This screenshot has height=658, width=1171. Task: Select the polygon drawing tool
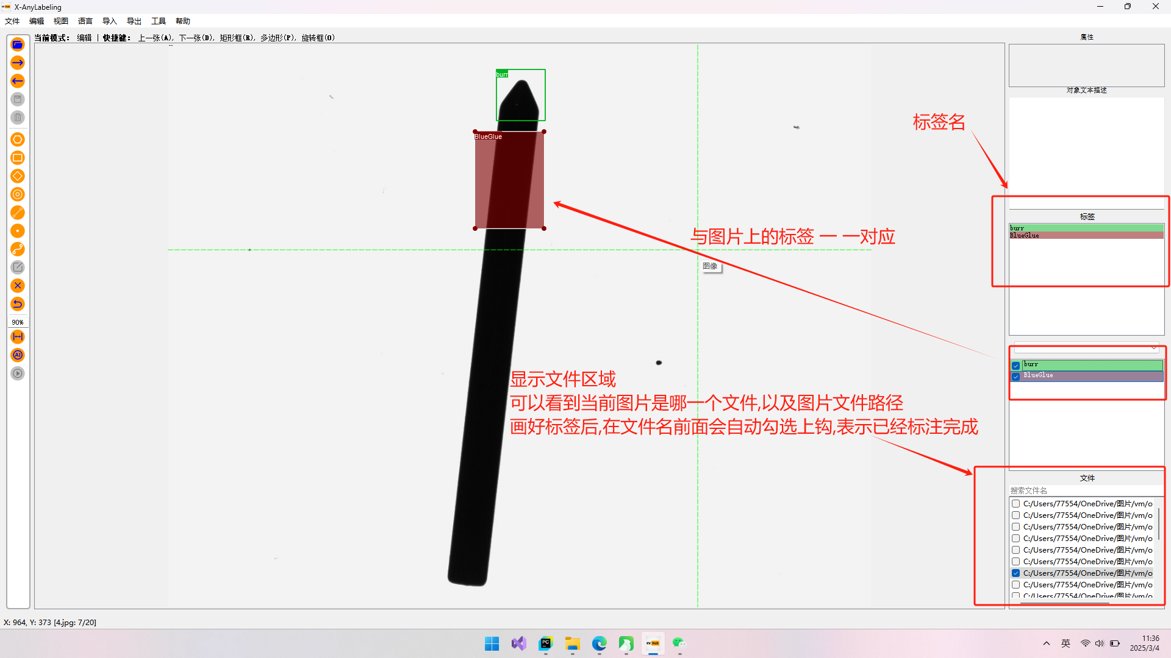18,140
